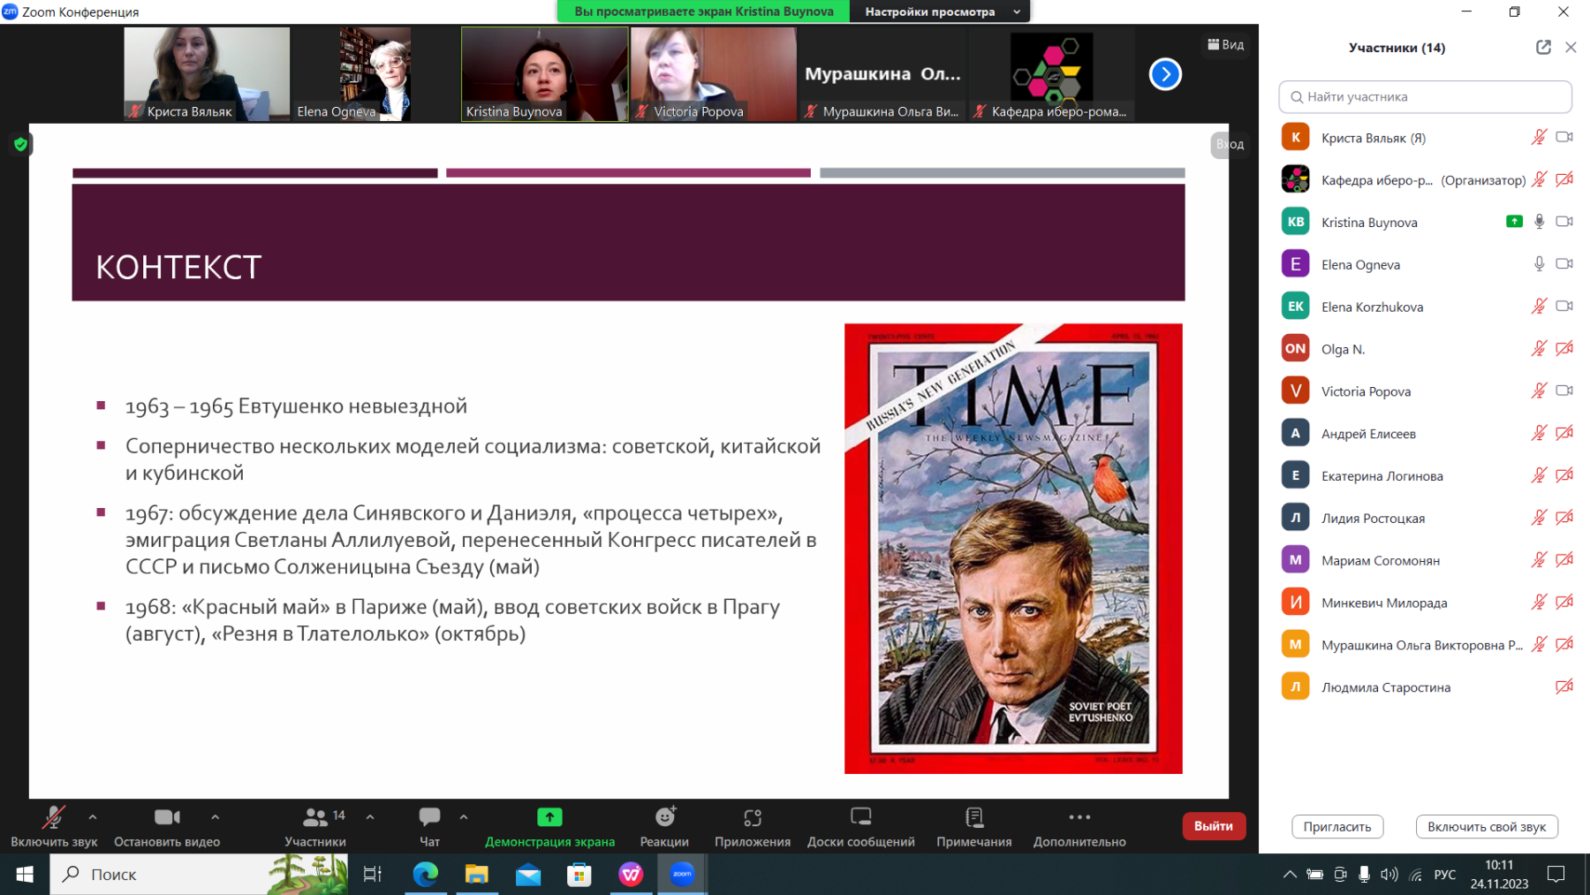Leave meeting with Выйти button
The image size is (1590, 895).
pos(1214,826)
